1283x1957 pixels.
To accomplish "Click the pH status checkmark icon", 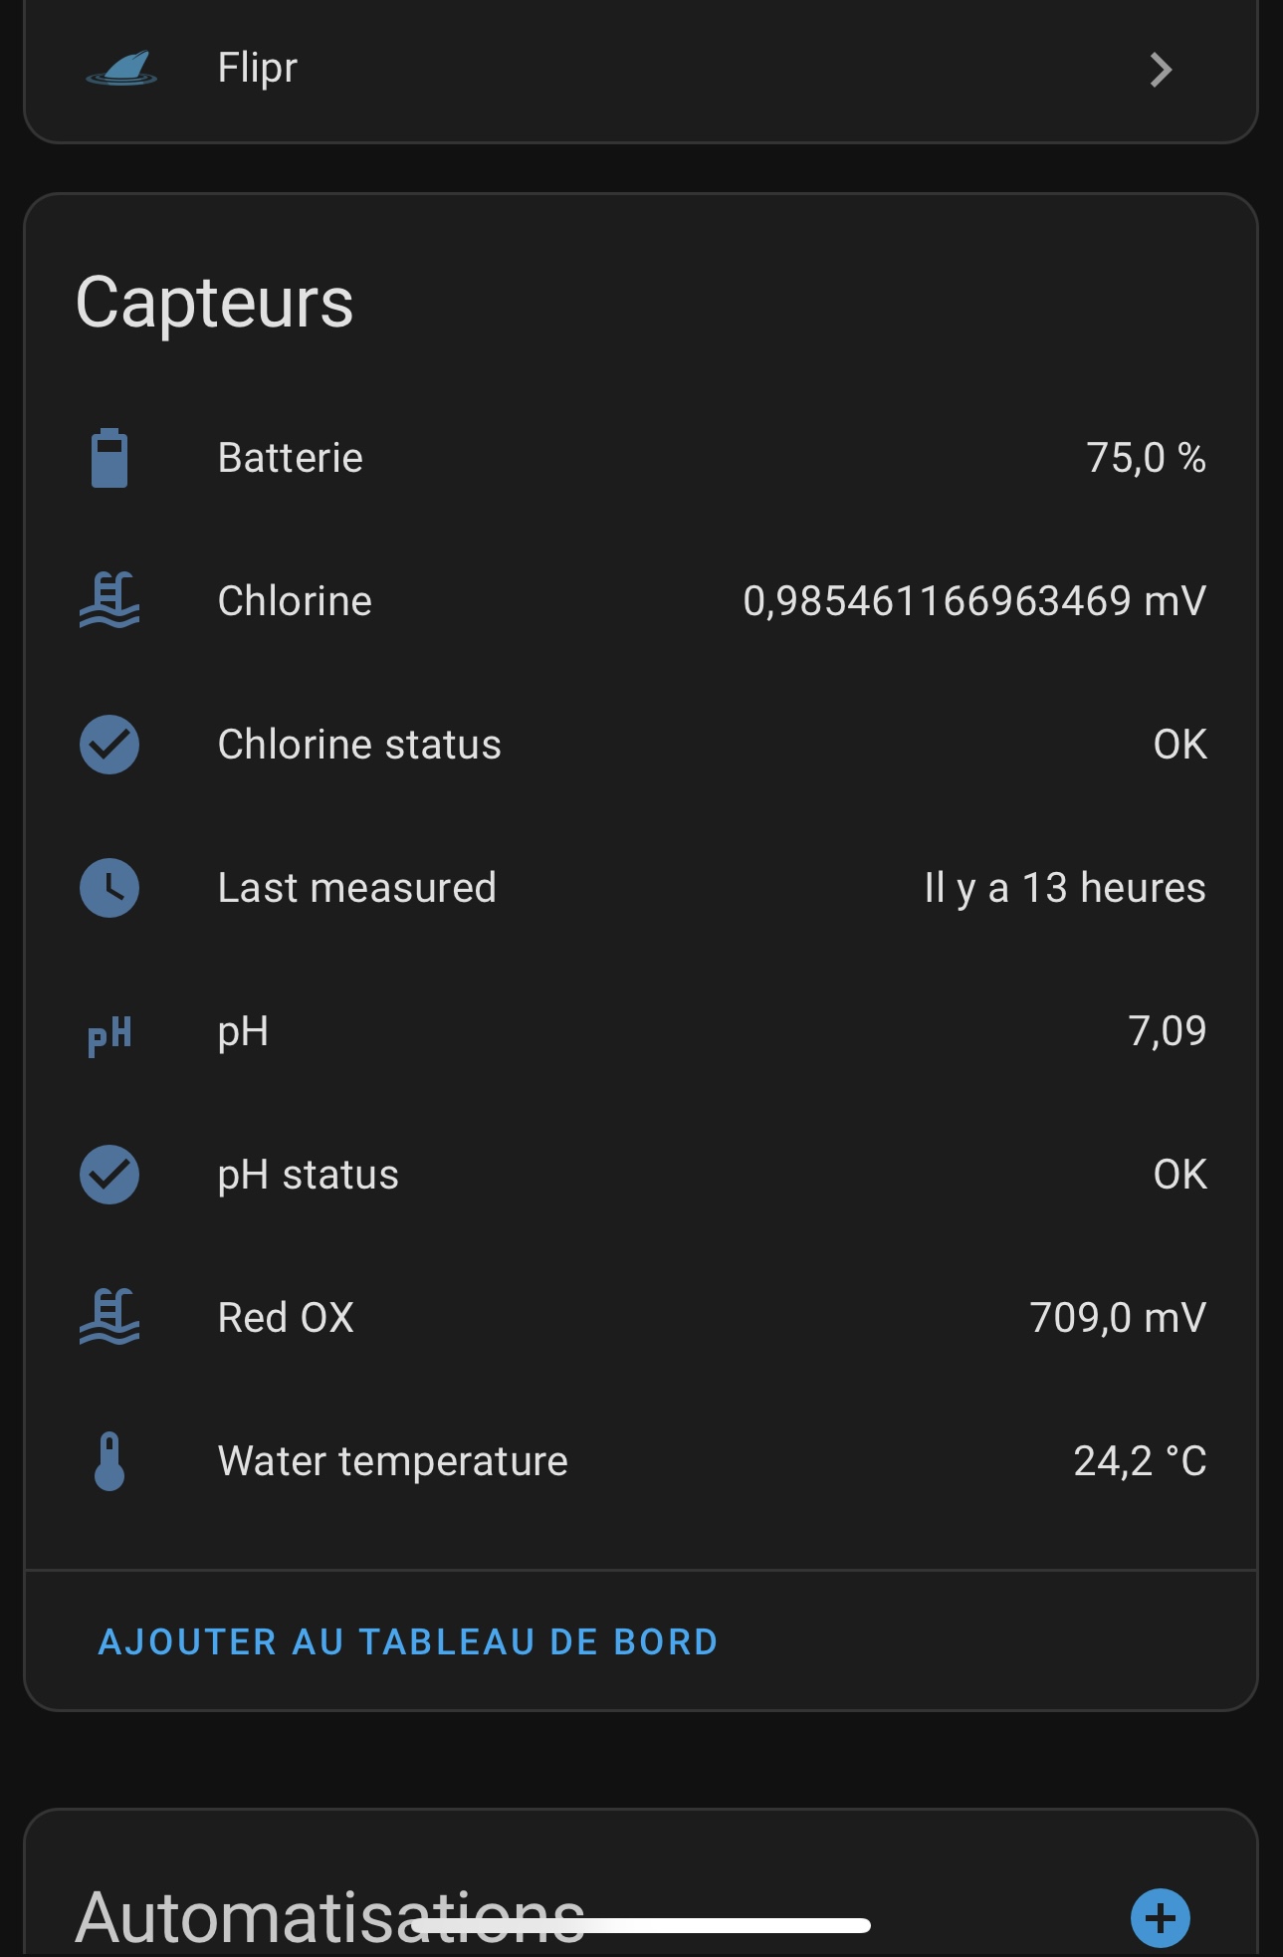I will [x=109, y=1175].
